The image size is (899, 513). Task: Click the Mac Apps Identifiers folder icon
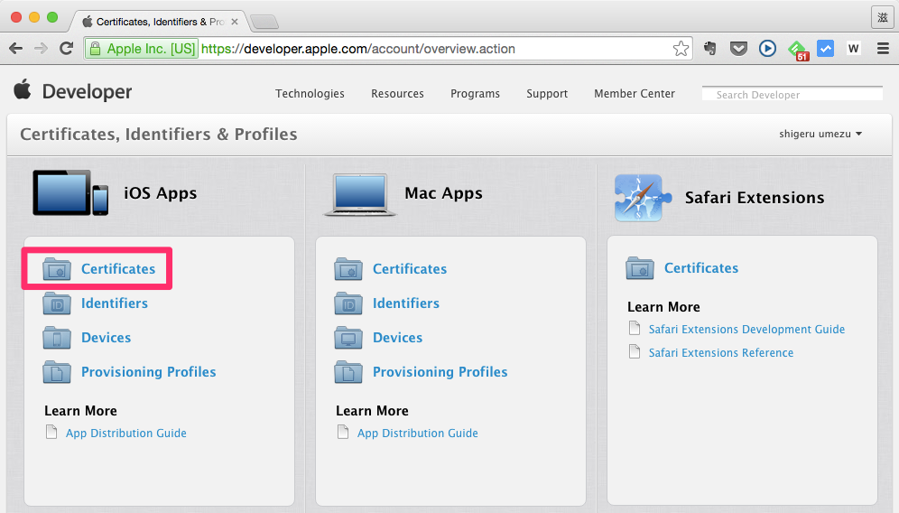348,303
